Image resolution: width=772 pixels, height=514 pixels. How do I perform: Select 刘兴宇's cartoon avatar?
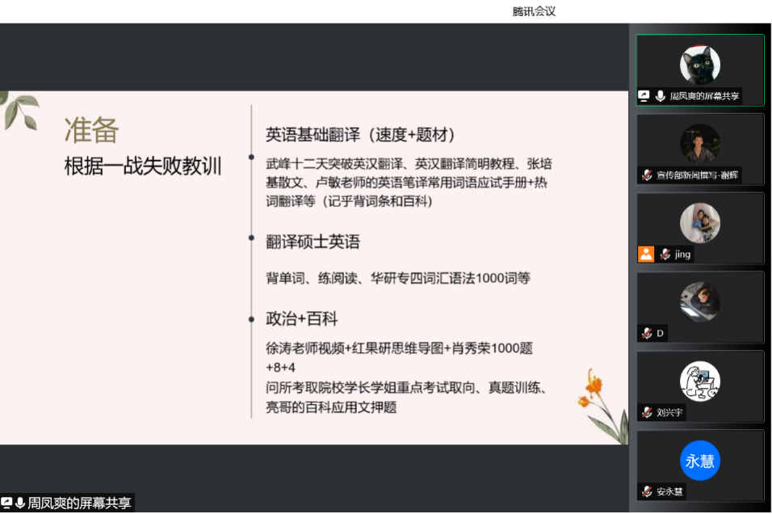pos(699,381)
